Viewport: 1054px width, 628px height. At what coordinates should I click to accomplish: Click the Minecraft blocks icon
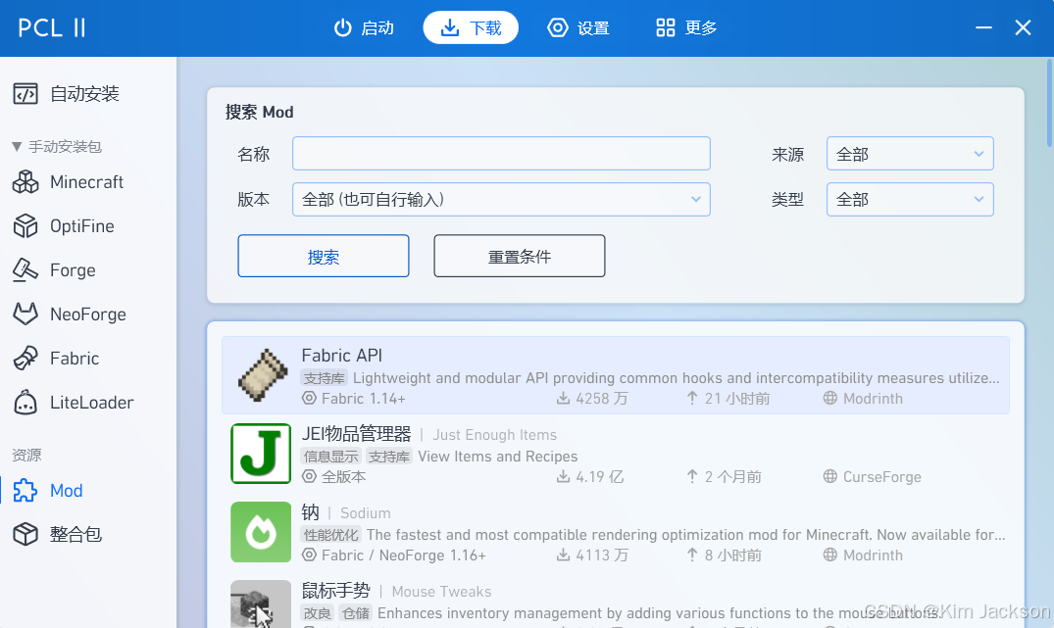[x=25, y=182]
